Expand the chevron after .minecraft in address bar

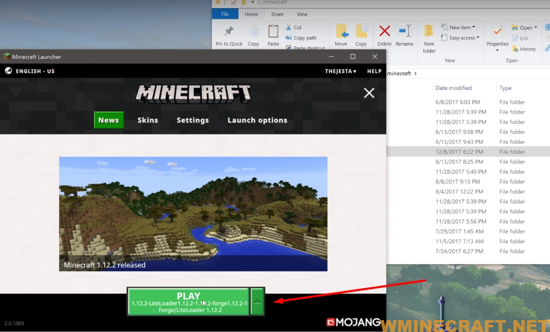pyautogui.click(x=415, y=73)
